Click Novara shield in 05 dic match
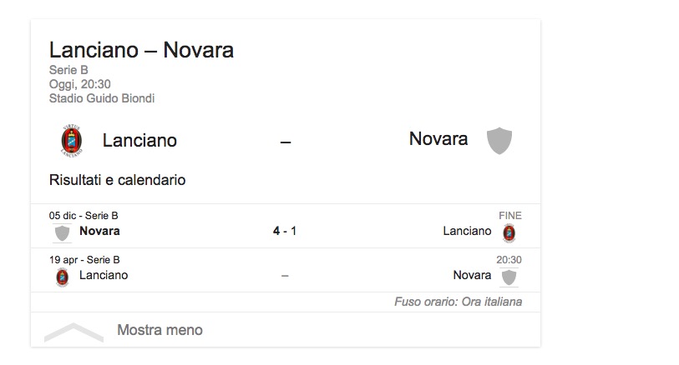Screen dimensions: 679x365 point(62,232)
